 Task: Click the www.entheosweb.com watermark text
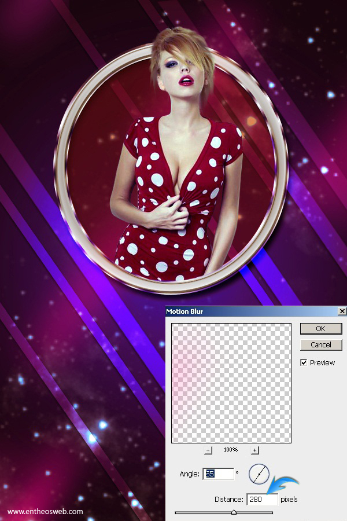[45, 512]
